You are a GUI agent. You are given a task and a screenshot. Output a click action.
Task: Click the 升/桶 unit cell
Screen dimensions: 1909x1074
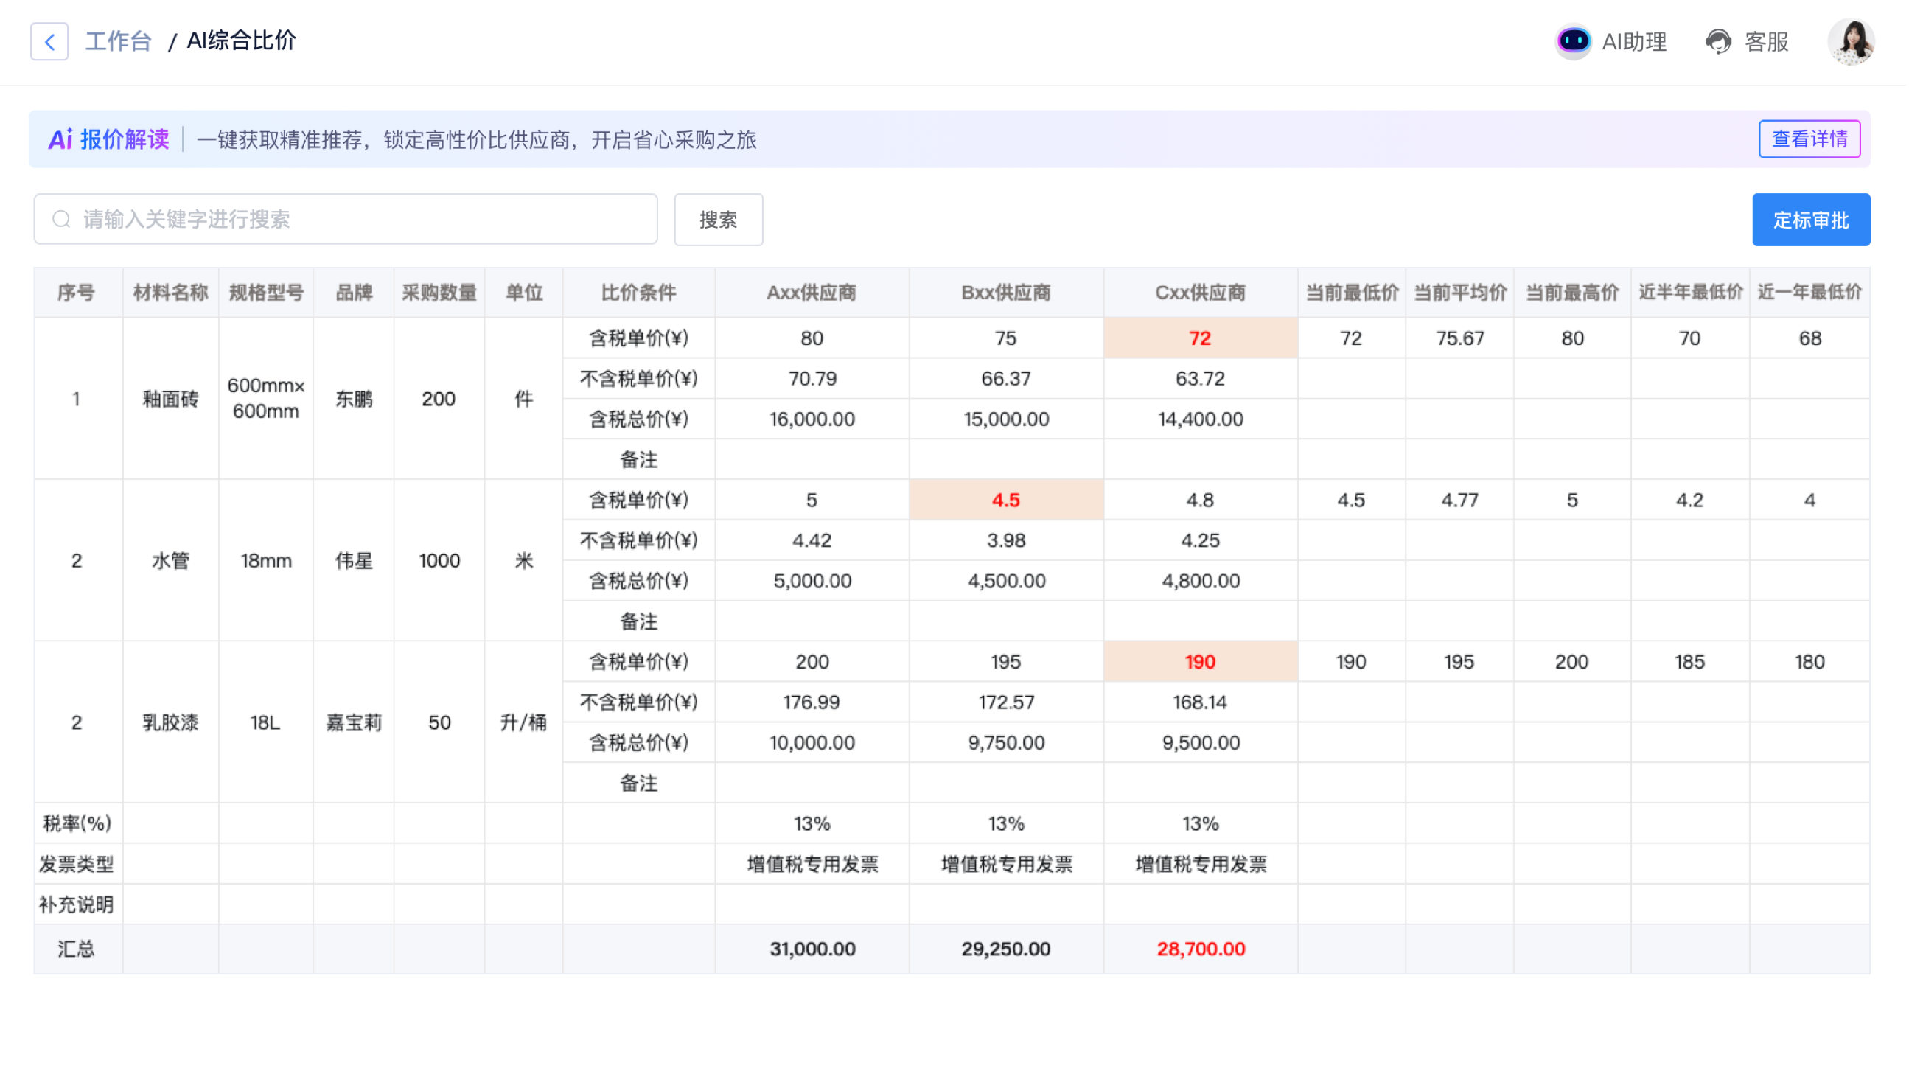(x=525, y=723)
